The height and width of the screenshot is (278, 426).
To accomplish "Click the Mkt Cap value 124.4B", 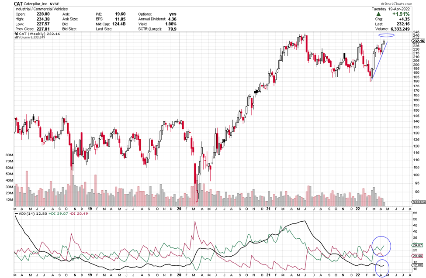I will pos(119,24).
